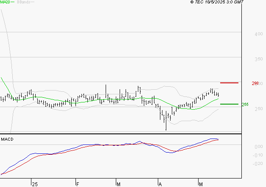Click the MA20 legend label
This screenshot has height=187, width=266.
point(6,3)
